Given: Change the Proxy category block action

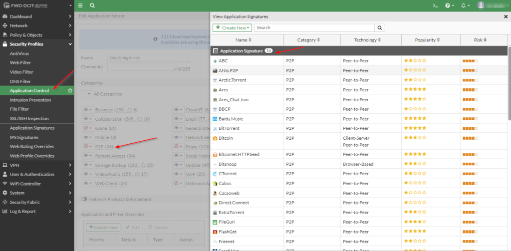Looking at the screenshot, I should click(x=178, y=147).
